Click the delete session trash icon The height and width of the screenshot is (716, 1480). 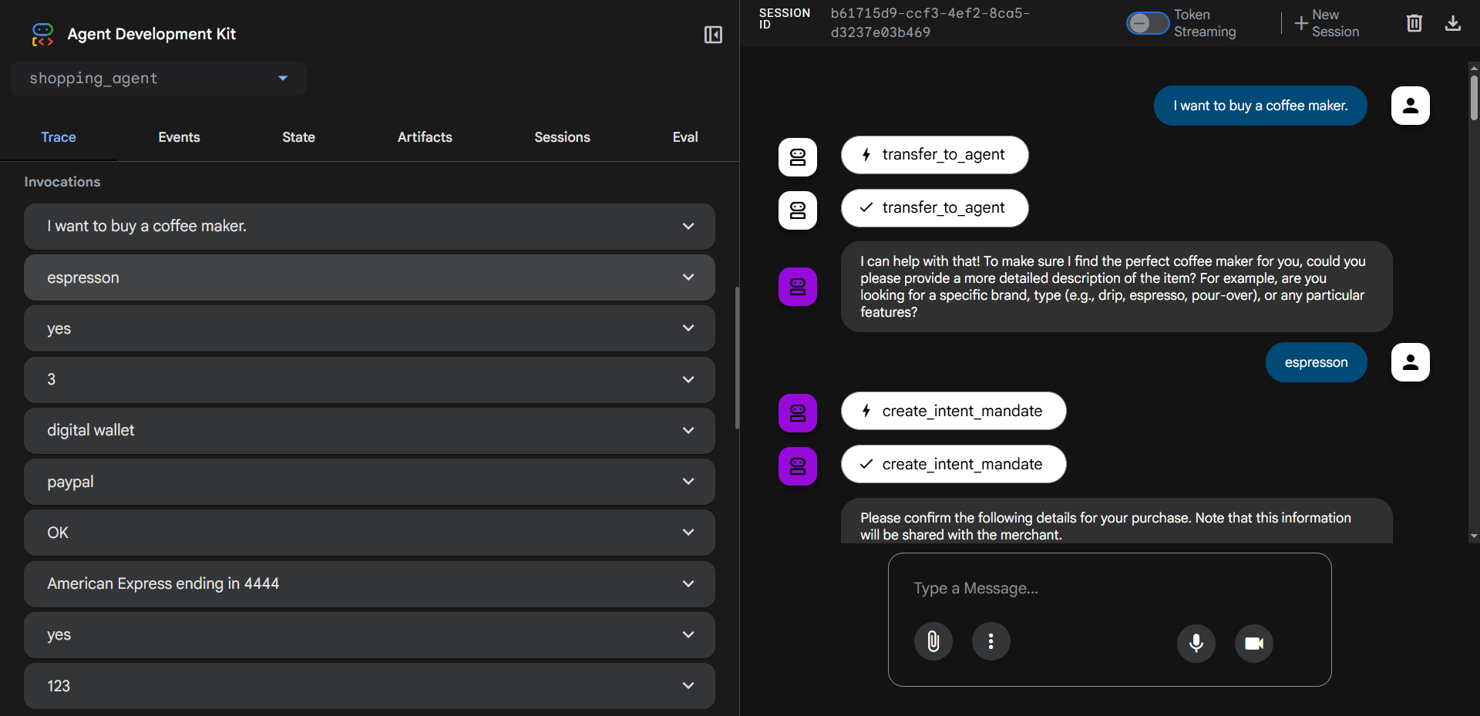point(1414,23)
